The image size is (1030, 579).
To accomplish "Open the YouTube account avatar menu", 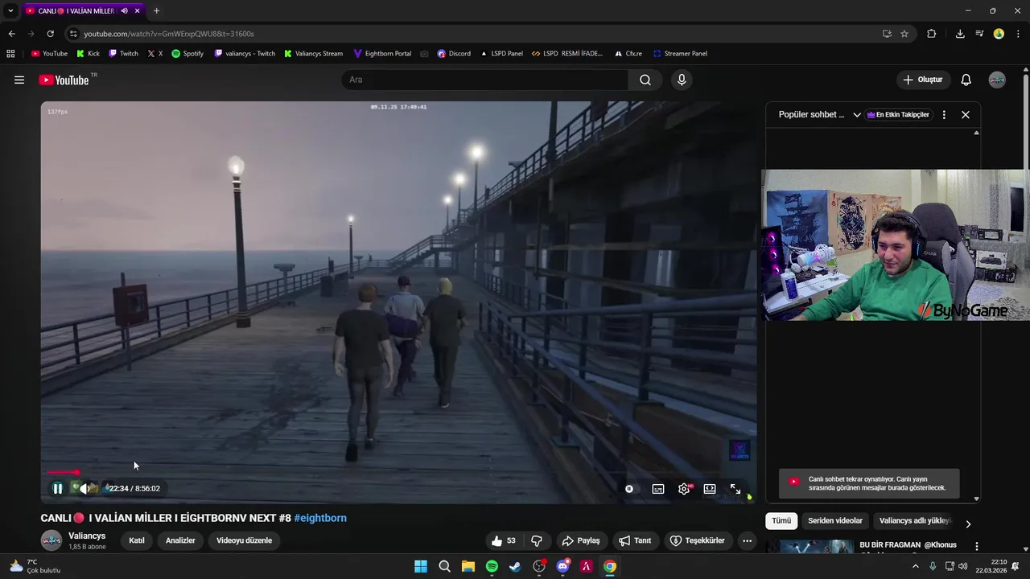I will coord(997,80).
